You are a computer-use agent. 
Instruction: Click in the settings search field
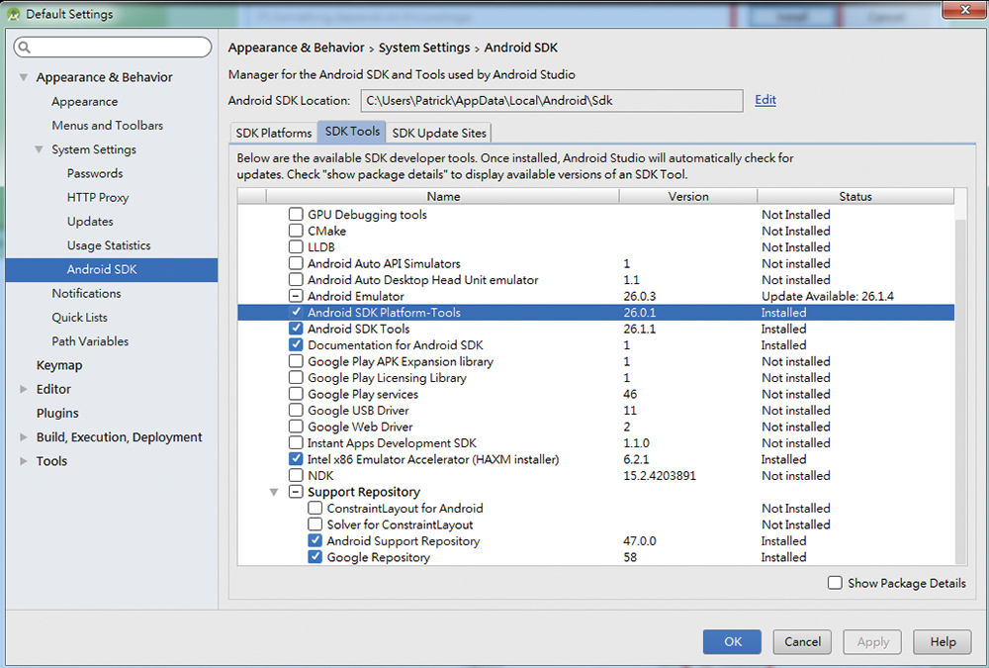coord(113,48)
